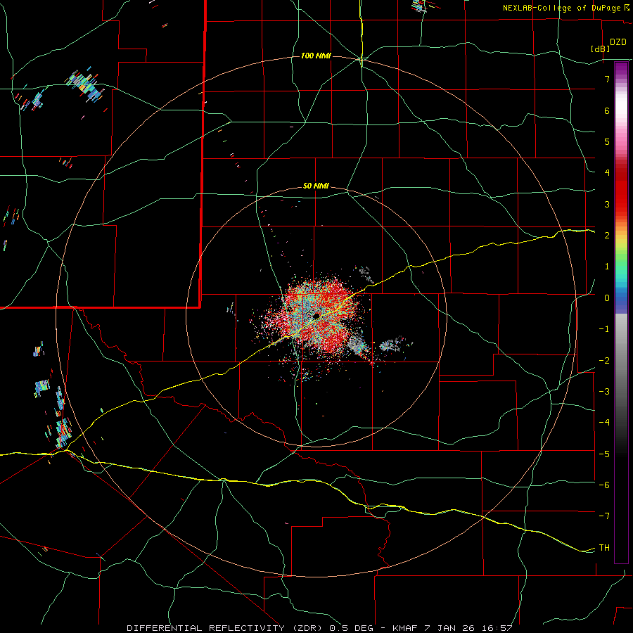Click the DZD legend title
The image size is (633, 633).
[618, 42]
